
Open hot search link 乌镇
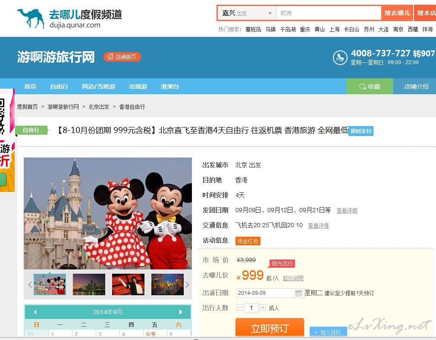point(270,29)
